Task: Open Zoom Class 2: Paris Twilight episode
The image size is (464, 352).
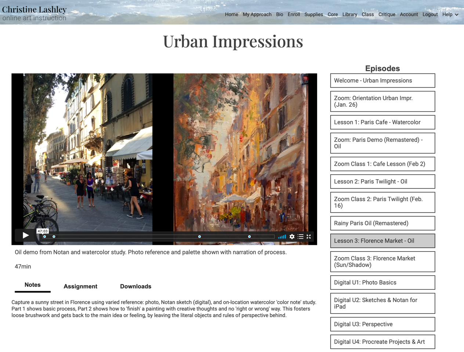Action: click(x=383, y=203)
